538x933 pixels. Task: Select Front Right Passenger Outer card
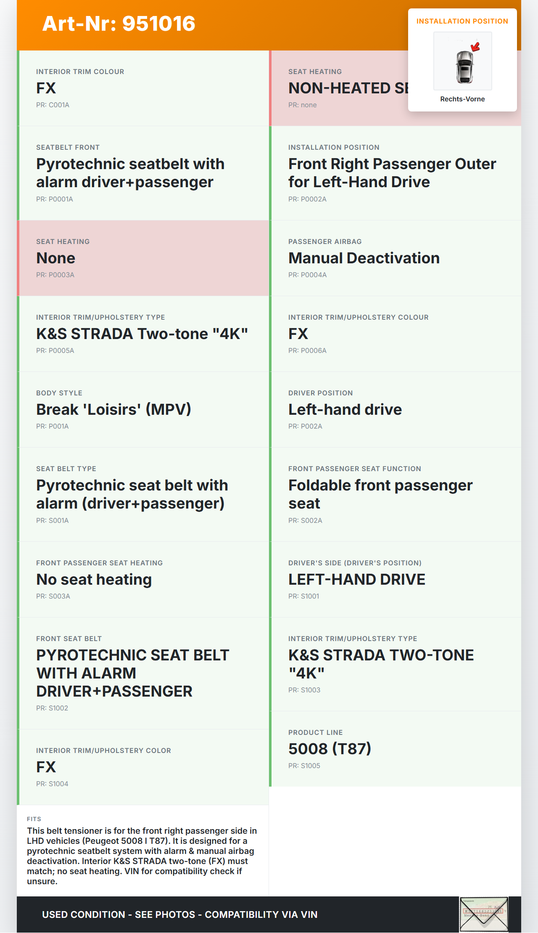click(x=395, y=173)
